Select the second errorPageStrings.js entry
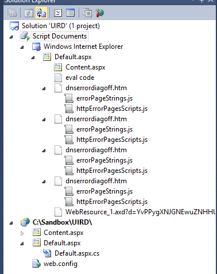Viewport: 217px width, 274px height. (104, 129)
